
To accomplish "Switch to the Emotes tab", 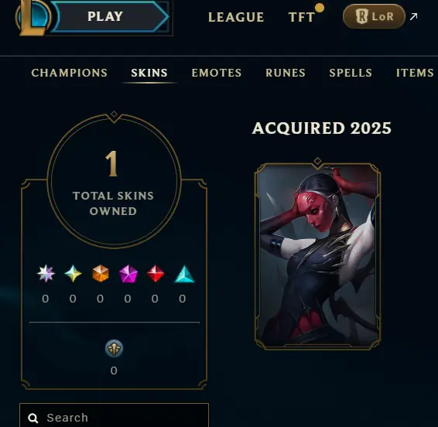I will coord(217,73).
